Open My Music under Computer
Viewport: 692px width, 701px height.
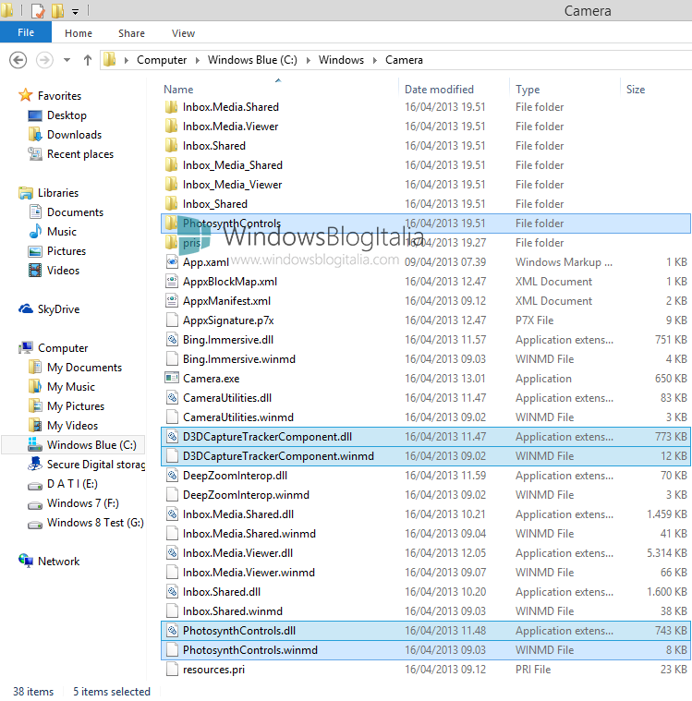(x=71, y=387)
